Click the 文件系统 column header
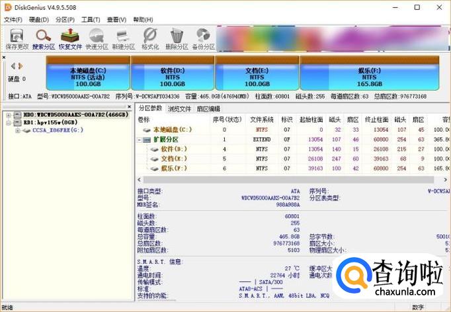This screenshot has height=312, width=451. (262, 120)
